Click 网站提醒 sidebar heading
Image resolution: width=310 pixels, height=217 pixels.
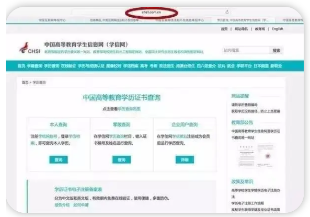240,96
